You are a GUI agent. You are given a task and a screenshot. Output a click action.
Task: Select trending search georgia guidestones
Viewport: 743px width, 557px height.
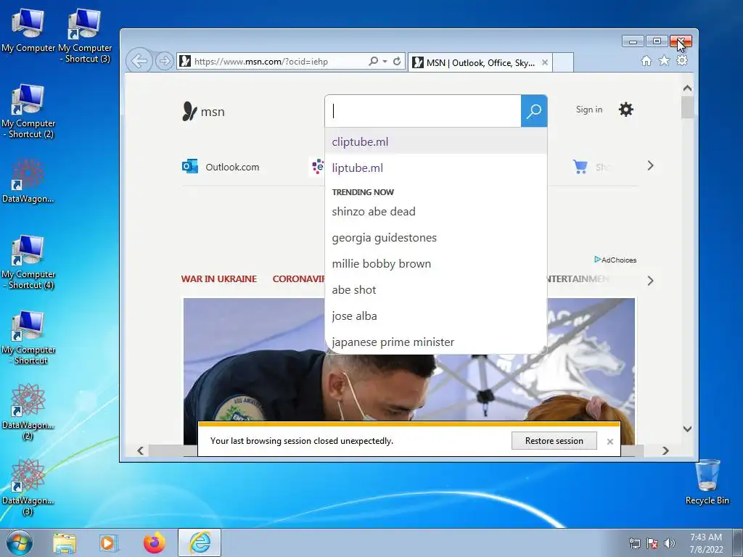436,237
